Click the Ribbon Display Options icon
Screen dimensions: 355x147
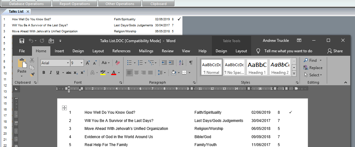click(x=299, y=41)
